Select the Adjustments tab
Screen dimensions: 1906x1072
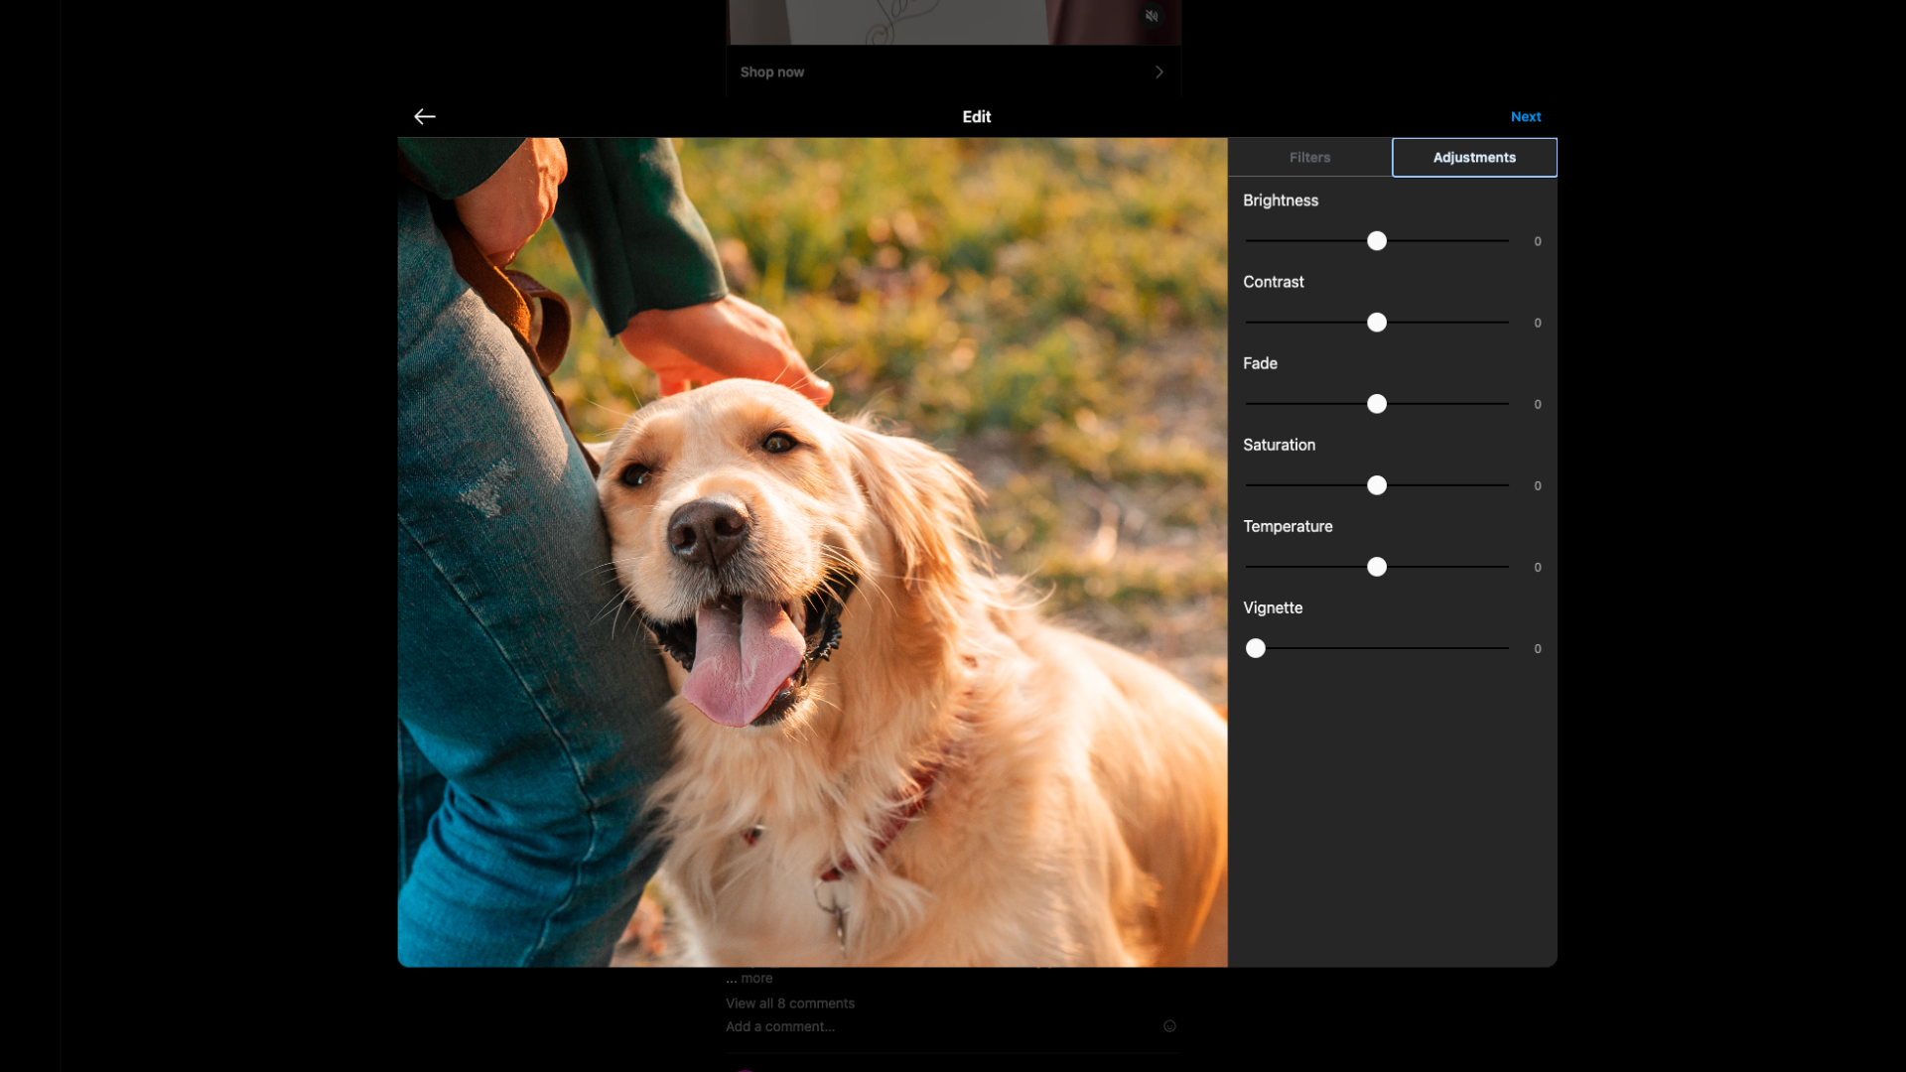click(1474, 158)
